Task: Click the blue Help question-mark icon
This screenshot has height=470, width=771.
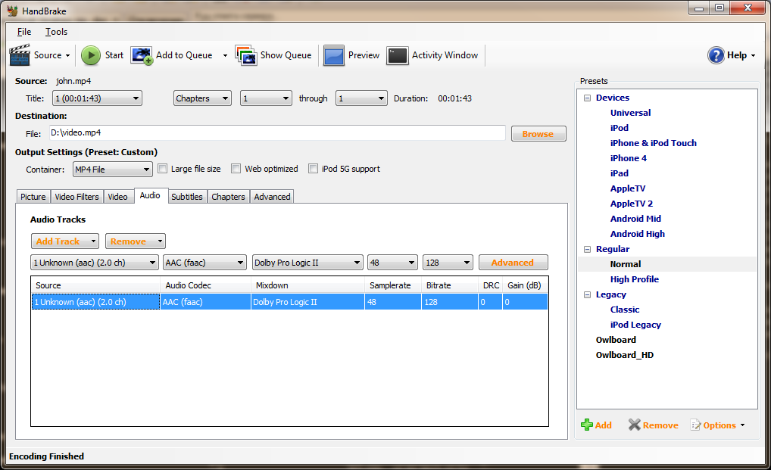Action: tap(716, 55)
